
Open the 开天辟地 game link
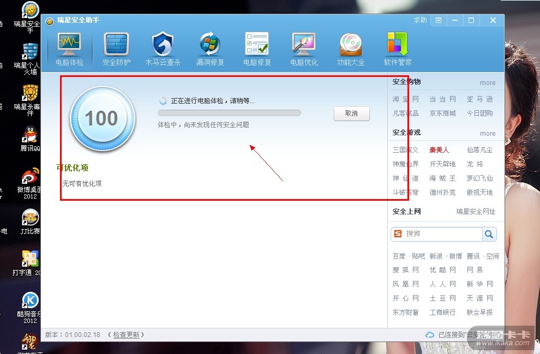point(442,164)
